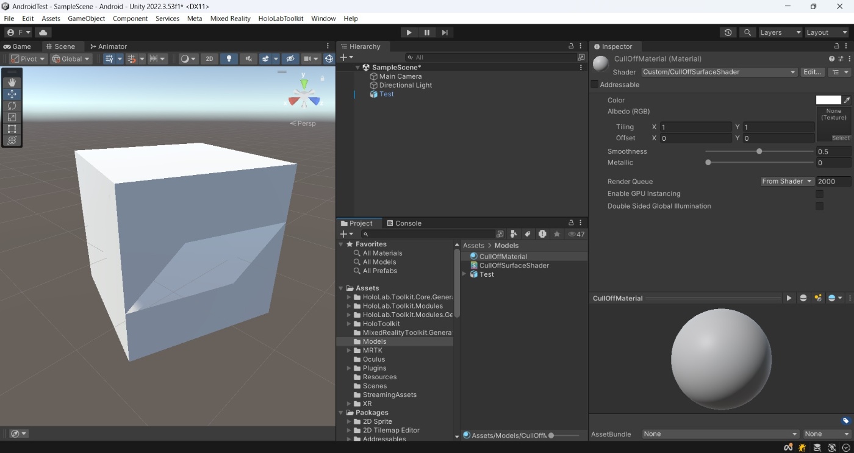
Task: Click the asset labels tag icon
Action: (x=845, y=421)
